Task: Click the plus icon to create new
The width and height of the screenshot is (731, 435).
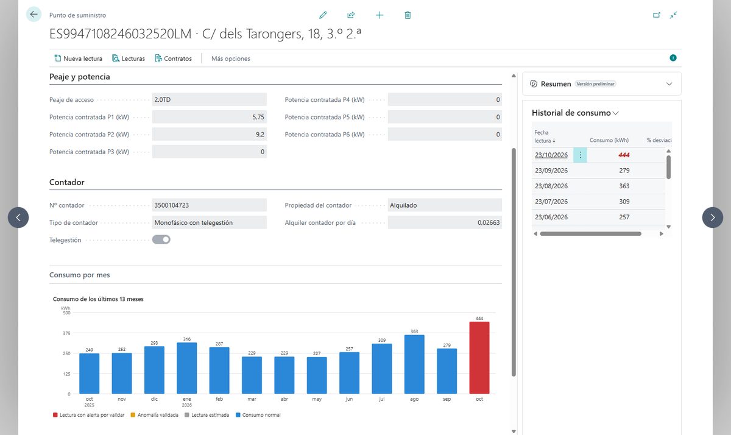Action: pos(380,15)
